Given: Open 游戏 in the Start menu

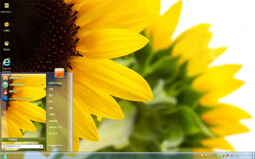Looking at the screenshot, I should (51, 108).
